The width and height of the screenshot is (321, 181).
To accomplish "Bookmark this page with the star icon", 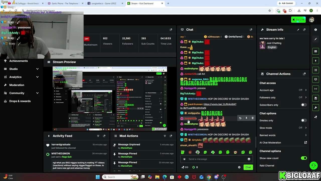I will [x=270, y=11].
